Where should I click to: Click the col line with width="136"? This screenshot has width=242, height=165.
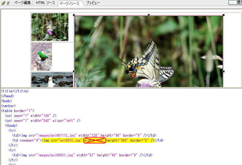(31, 116)
